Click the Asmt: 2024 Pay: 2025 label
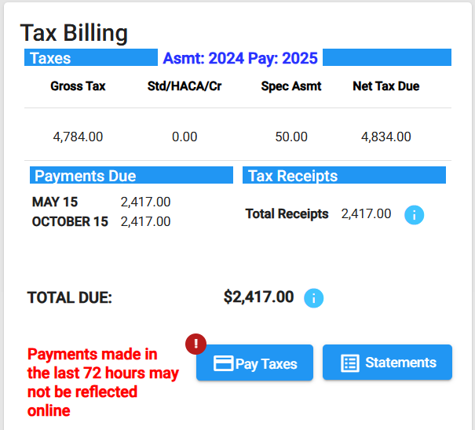The image size is (475, 430). point(239,58)
